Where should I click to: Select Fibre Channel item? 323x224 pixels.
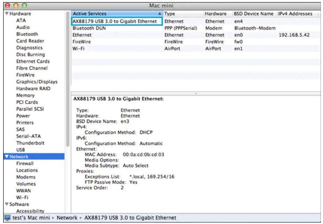(32, 68)
